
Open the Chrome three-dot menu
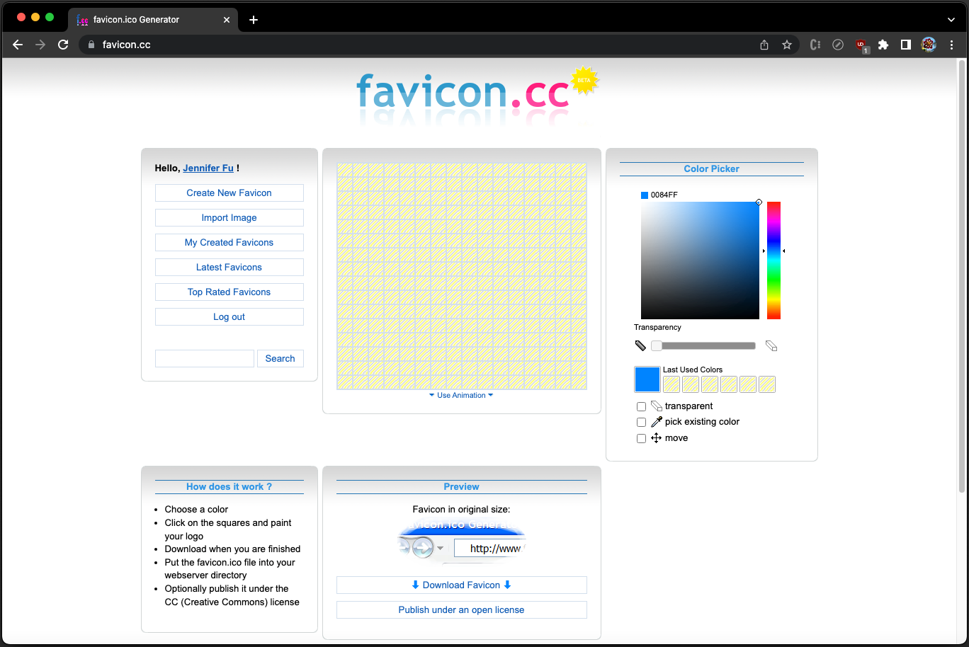tap(951, 44)
